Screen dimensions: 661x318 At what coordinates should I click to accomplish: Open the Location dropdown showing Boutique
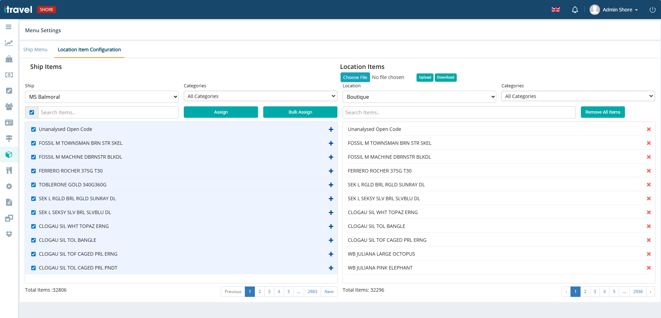419,97
